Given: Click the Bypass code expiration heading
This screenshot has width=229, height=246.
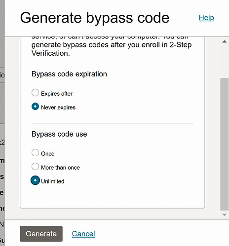Looking at the screenshot, I should pyautogui.click(x=69, y=74).
